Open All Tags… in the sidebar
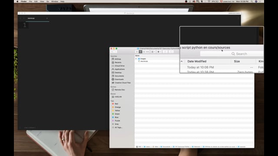 point(117,127)
